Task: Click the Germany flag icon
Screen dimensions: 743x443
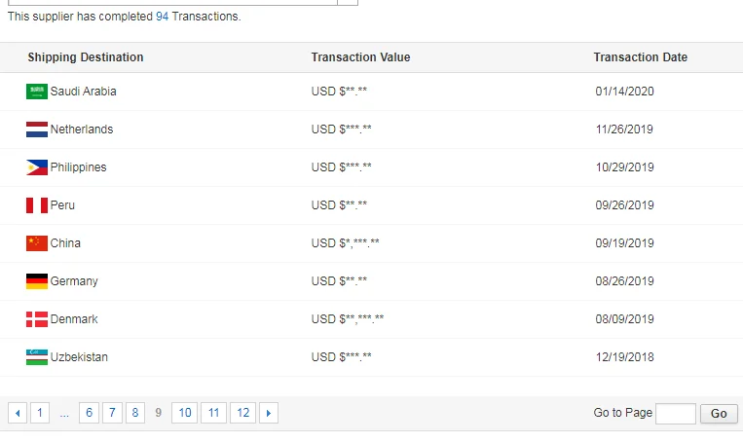Action: pos(37,281)
